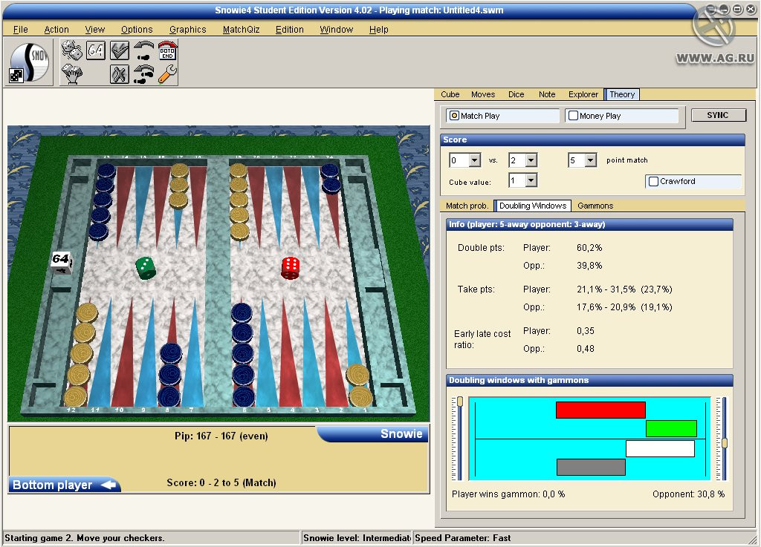Click the red die on the board
Image resolution: width=761 pixels, height=547 pixels.
[291, 268]
